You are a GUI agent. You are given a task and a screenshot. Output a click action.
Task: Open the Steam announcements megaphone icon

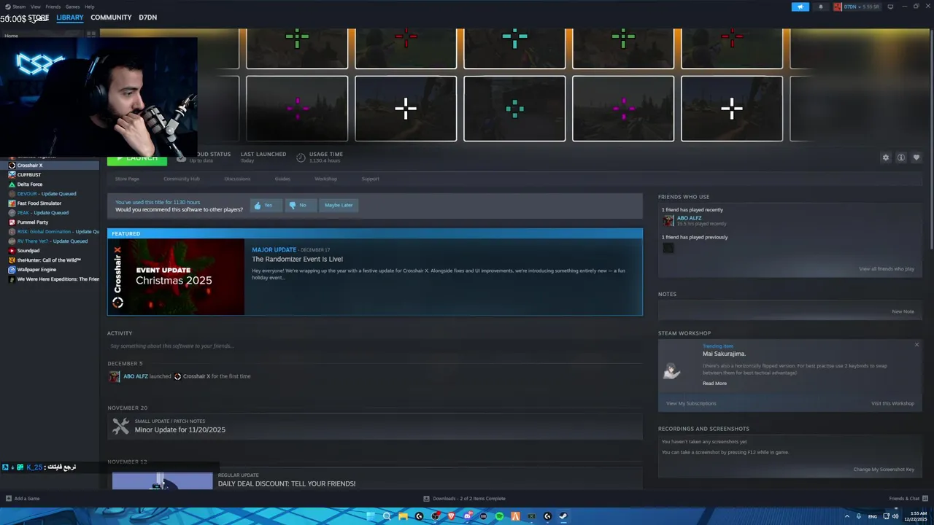(x=800, y=7)
